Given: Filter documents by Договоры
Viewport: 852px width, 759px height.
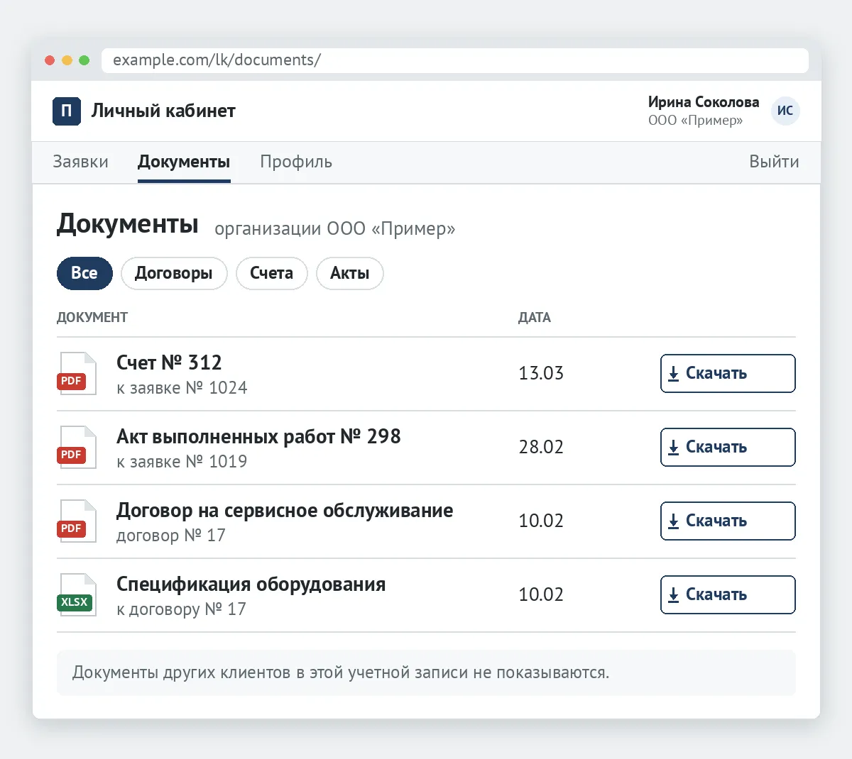Looking at the screenshot, I should [174, 273].
